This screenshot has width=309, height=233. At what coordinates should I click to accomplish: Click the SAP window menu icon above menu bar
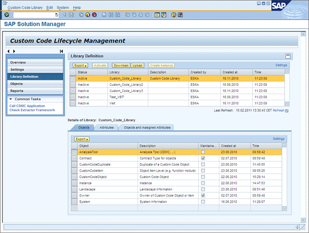click(x=5, y=3)
